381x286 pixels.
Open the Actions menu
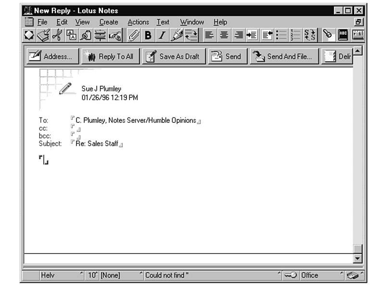138,22
